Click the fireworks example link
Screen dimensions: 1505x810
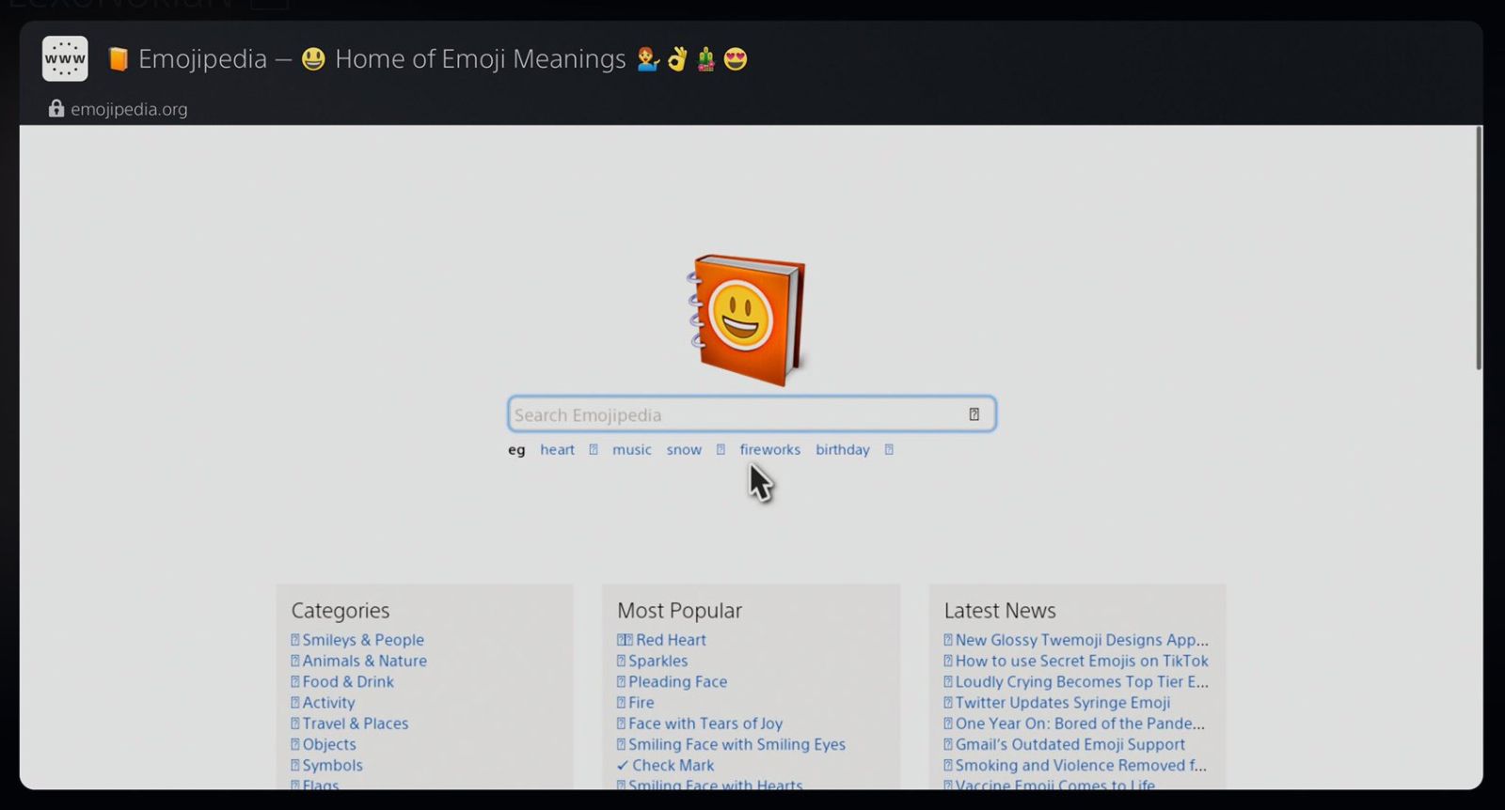pyautogui.click(x=769, y=450)
